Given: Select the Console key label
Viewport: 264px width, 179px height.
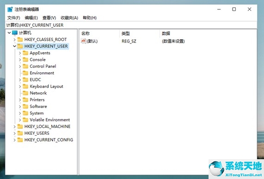Looking at the screenshot, I should (x=38, y=60).
